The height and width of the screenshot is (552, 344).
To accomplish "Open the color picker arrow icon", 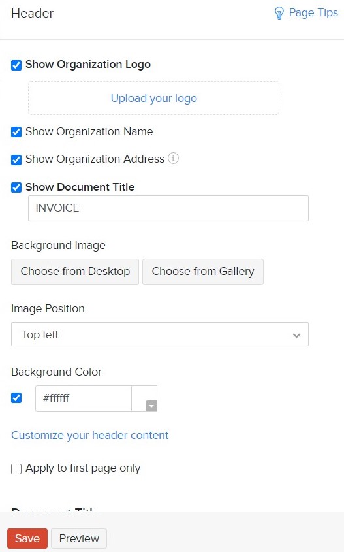I will point(151,406).
